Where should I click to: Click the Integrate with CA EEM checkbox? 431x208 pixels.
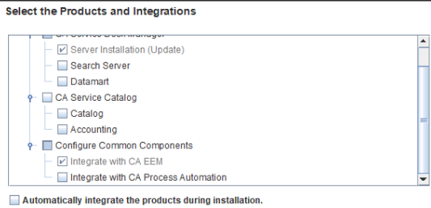point(62,162)
